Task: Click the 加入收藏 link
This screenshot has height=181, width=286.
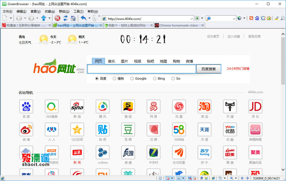Action: point(234,37)
